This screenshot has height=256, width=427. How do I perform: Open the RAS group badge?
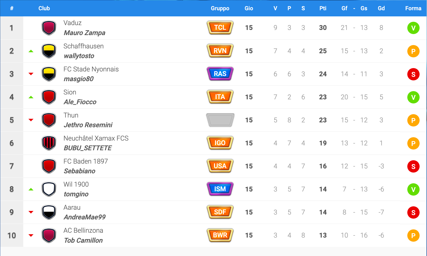point(220,74)
